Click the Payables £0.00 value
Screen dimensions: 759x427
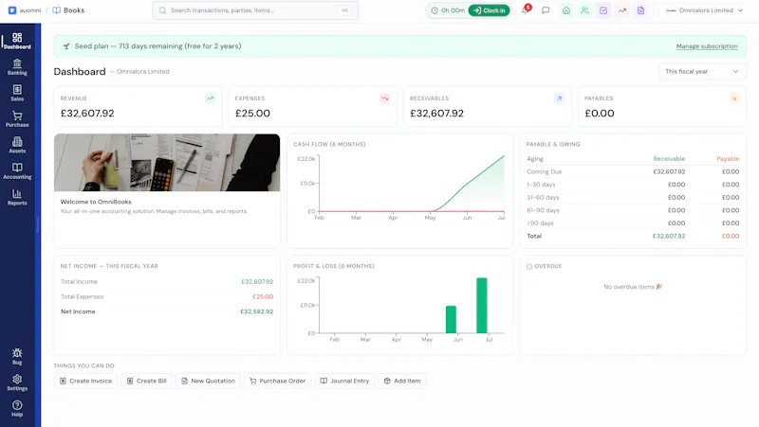point(600,113)
